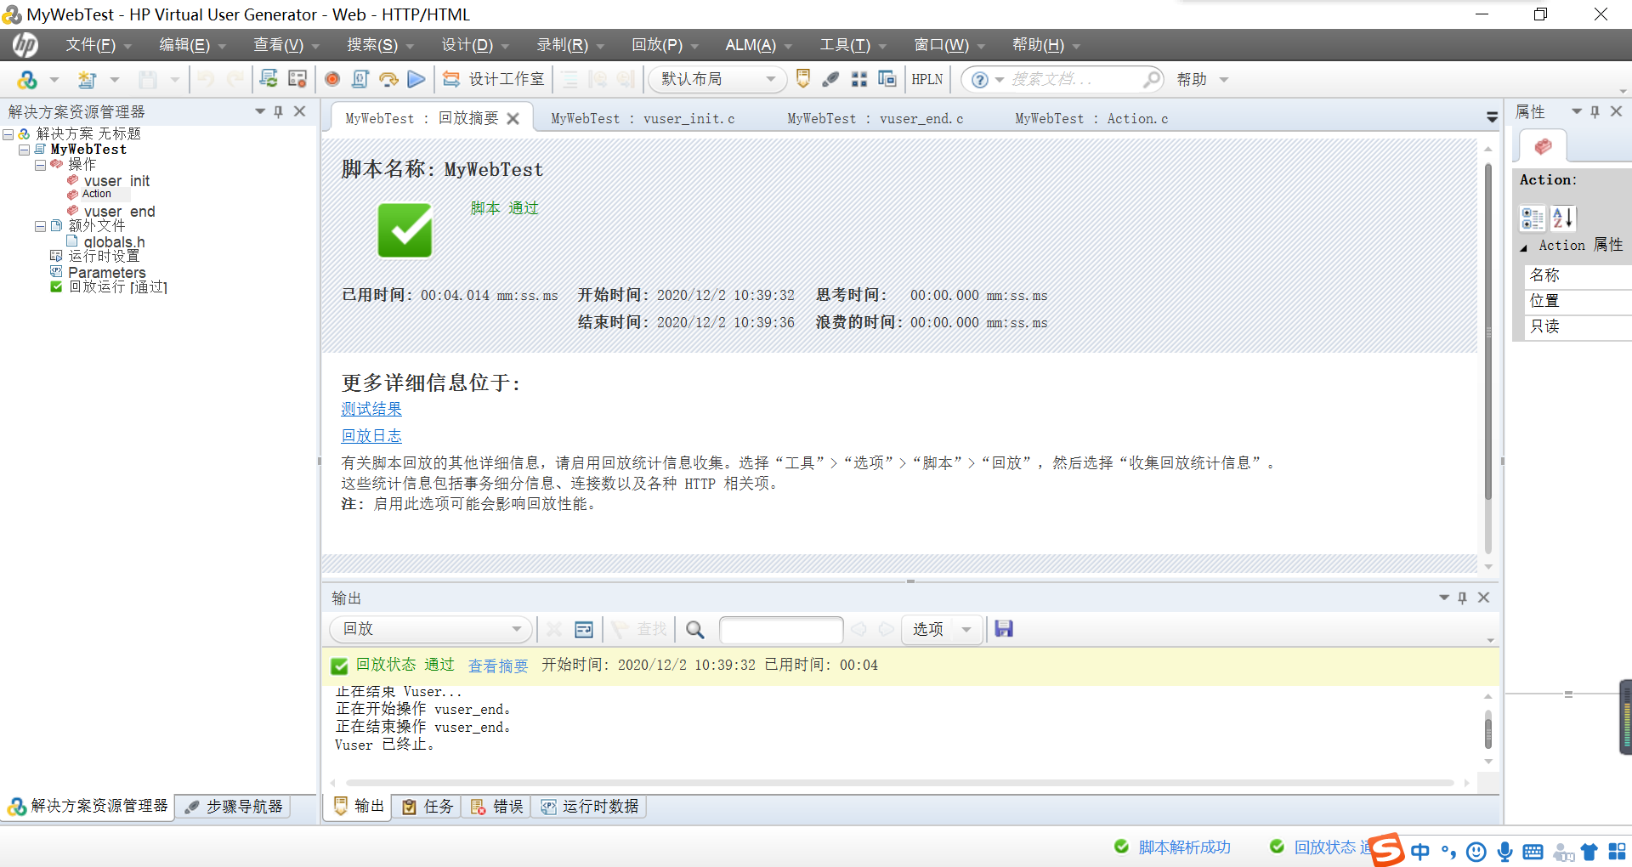Click the thumbnail grid icon in toolbar
Image resolution: width=1632 pixels, height=867 pixels.
[859, 79]
